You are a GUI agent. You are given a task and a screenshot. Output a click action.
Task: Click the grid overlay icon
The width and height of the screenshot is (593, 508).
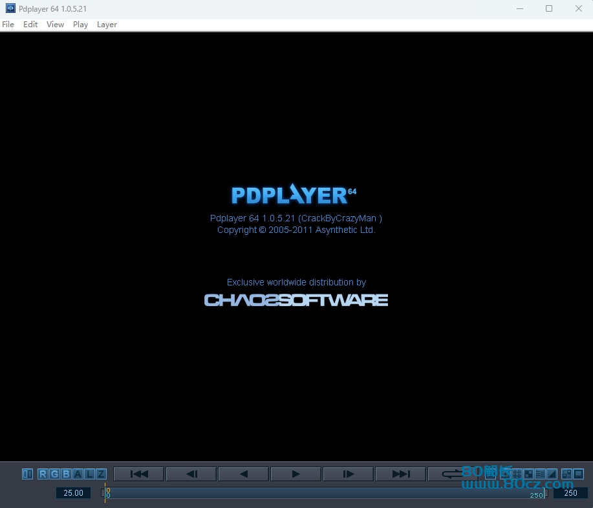(x=517, y=474)
